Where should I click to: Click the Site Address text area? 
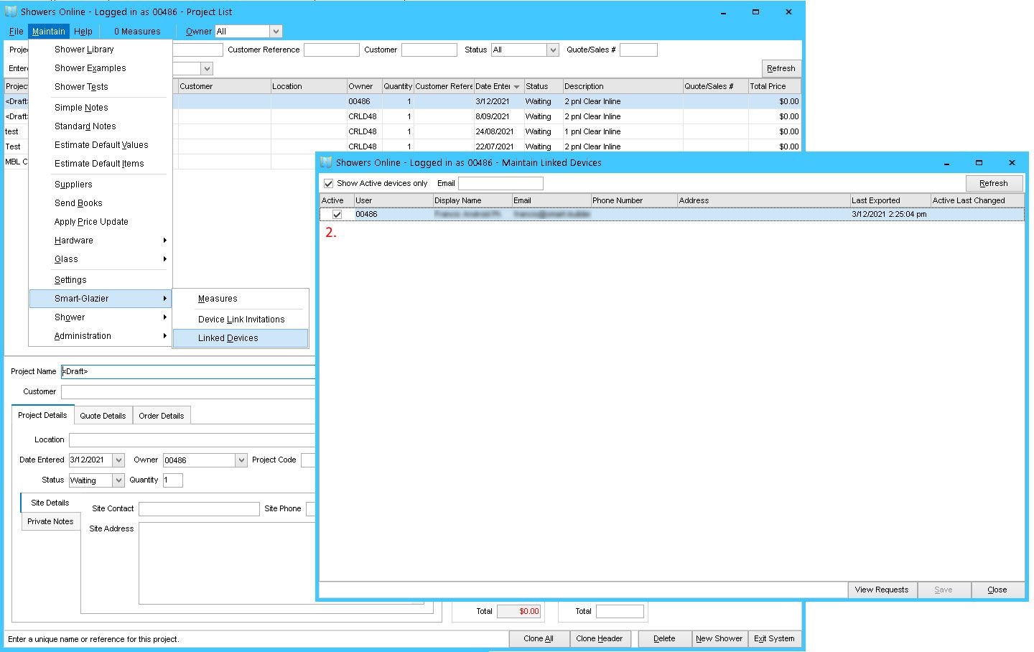click(x=227, y=564)
